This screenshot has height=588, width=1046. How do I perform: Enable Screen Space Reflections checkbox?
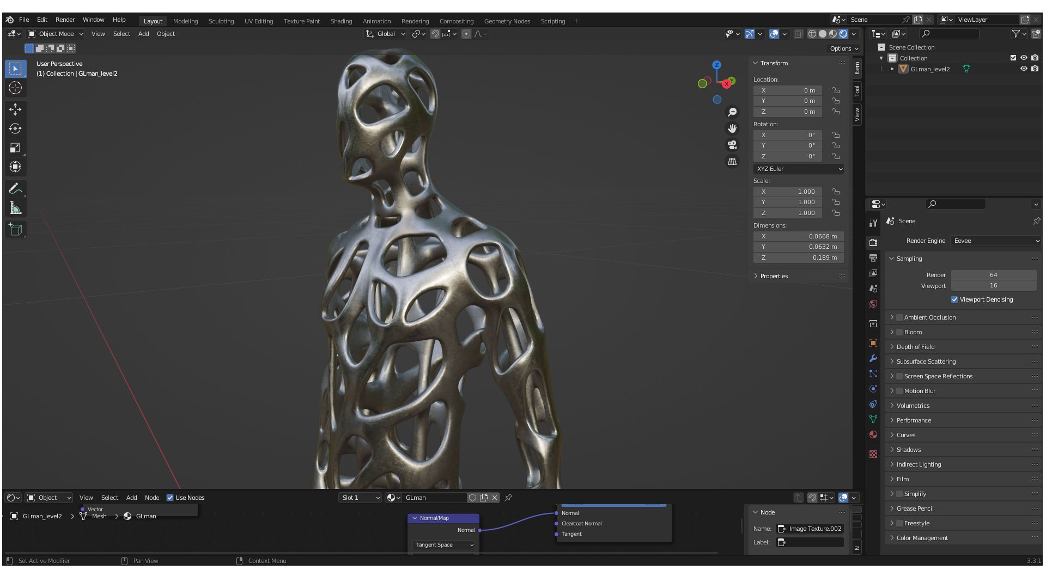click(899, 376)
